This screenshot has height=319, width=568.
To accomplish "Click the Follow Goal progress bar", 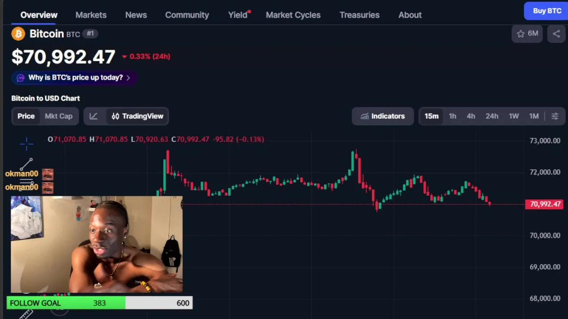I will (99, 303).
